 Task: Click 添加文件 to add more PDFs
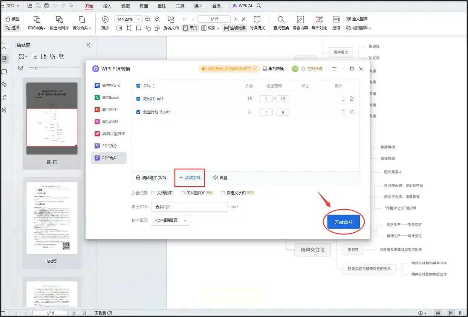pos(190,178)
